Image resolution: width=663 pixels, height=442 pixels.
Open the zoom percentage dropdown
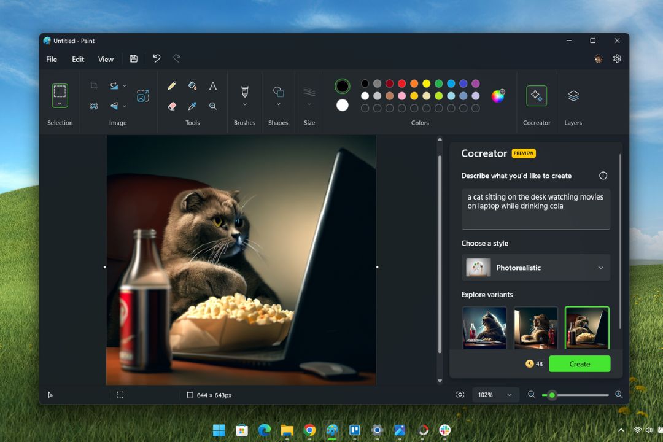(495, 395)
